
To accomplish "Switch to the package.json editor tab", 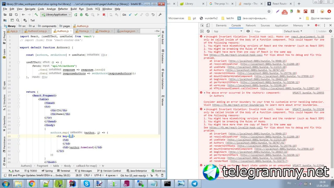I will 127,31.
